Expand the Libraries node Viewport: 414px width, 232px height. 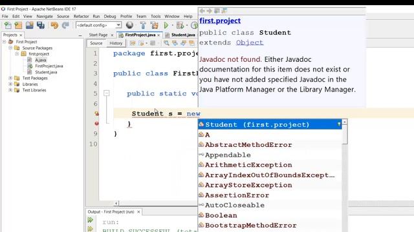pos(10,84)
